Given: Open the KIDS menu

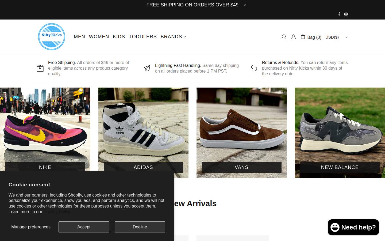Looking at the screenshot, I should coord(119,37).
